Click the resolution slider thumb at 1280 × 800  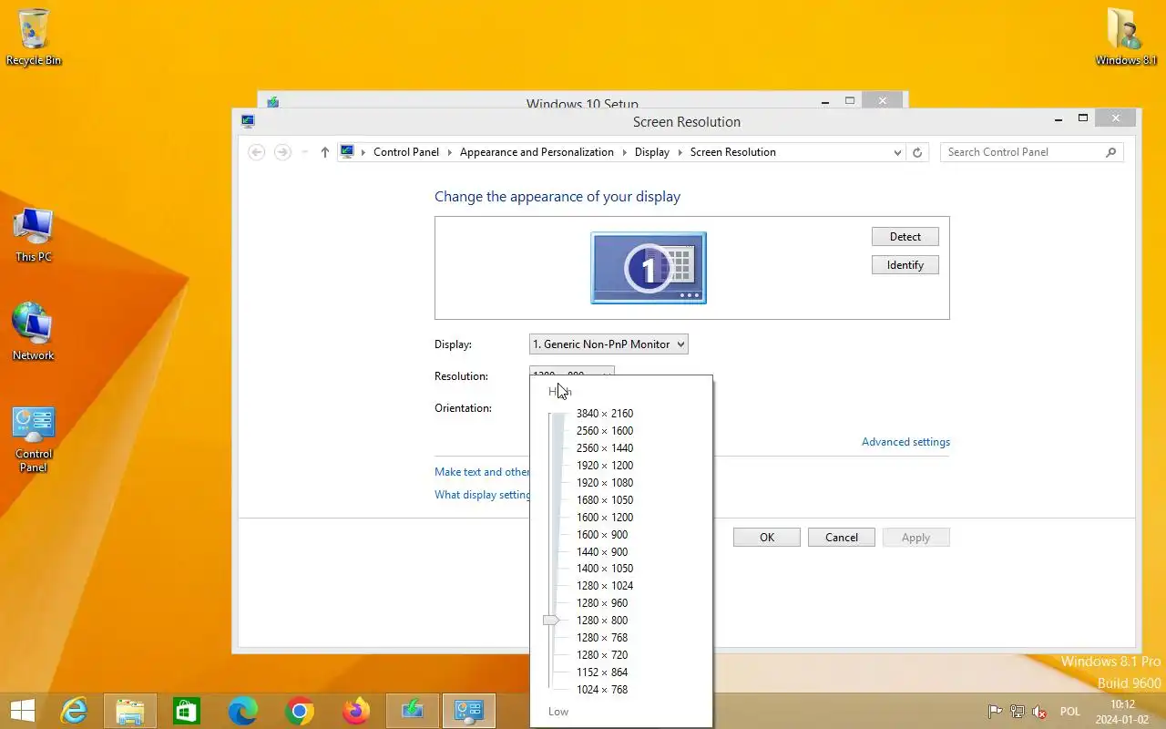coord(551,621)
